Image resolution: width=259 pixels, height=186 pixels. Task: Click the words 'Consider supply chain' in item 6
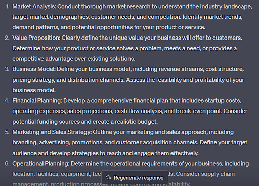click(x=205, y=174)
